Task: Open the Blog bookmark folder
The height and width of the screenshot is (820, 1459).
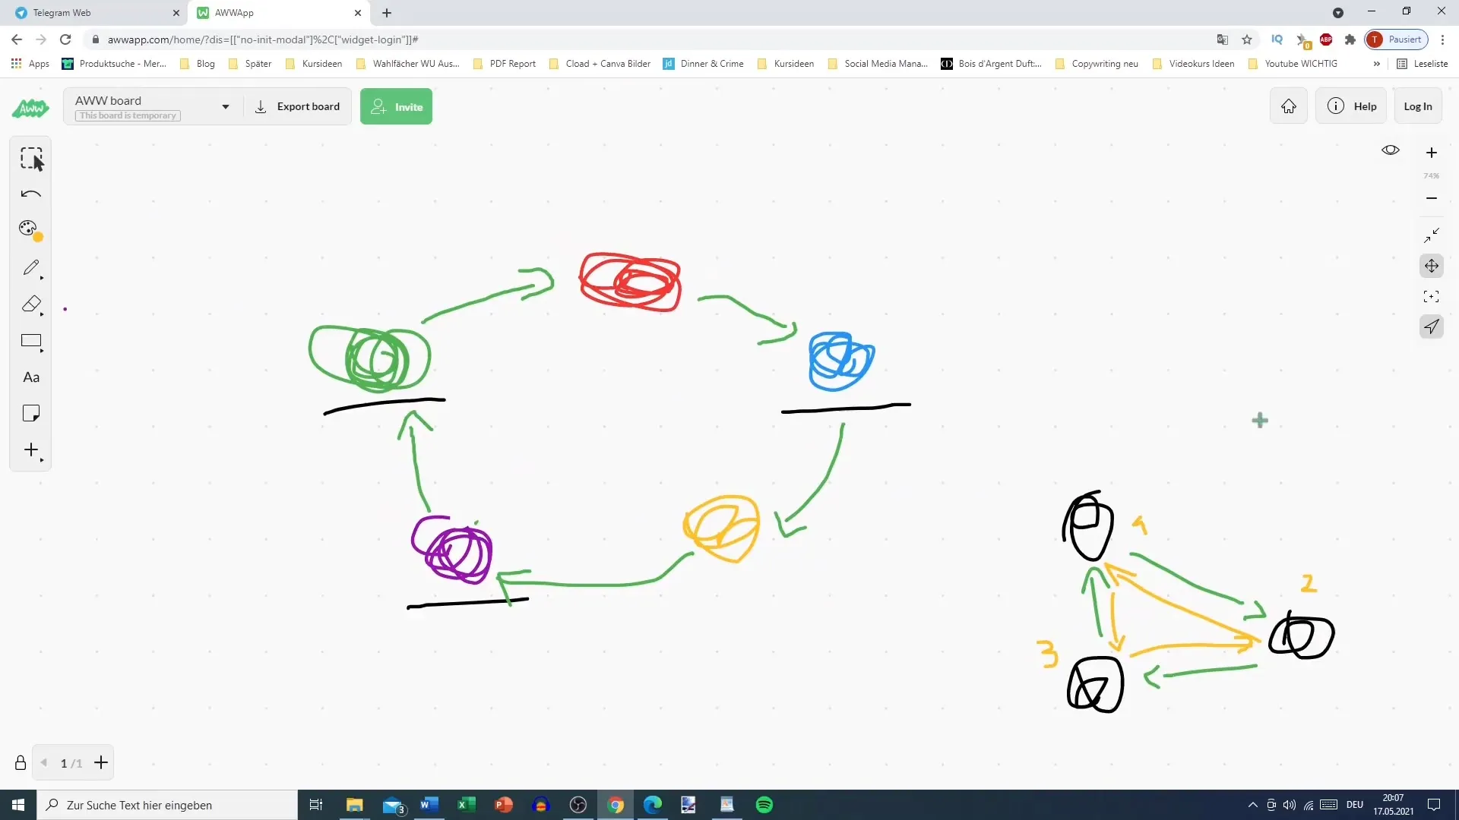Action: coord(198,64)
